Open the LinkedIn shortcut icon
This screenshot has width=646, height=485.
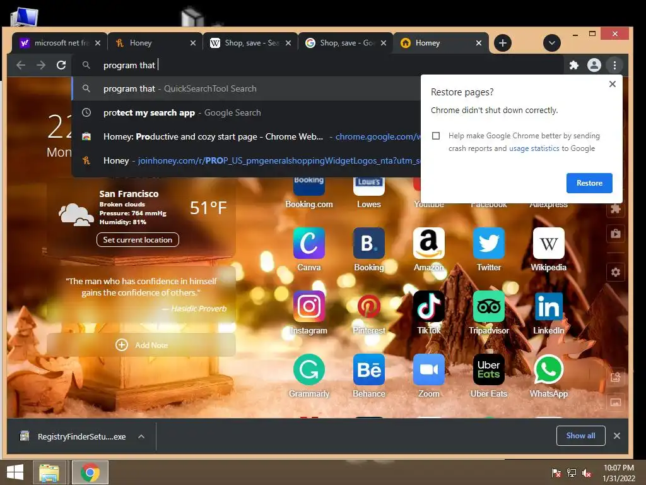pyautogui.click(x=548, y=306)
